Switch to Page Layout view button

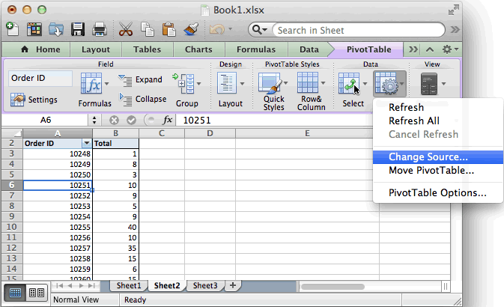[x=35, y=292]
